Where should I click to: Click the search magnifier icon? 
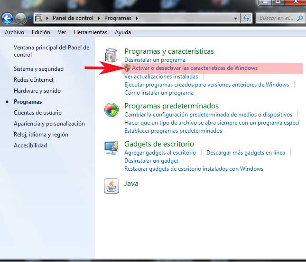pos(300,18)
